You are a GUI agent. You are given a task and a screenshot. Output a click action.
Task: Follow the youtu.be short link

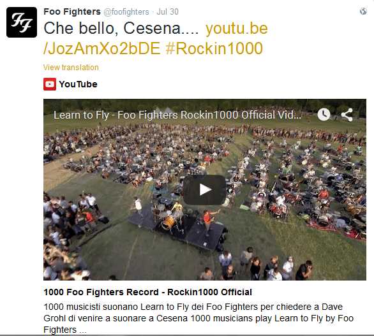[237, 28]
